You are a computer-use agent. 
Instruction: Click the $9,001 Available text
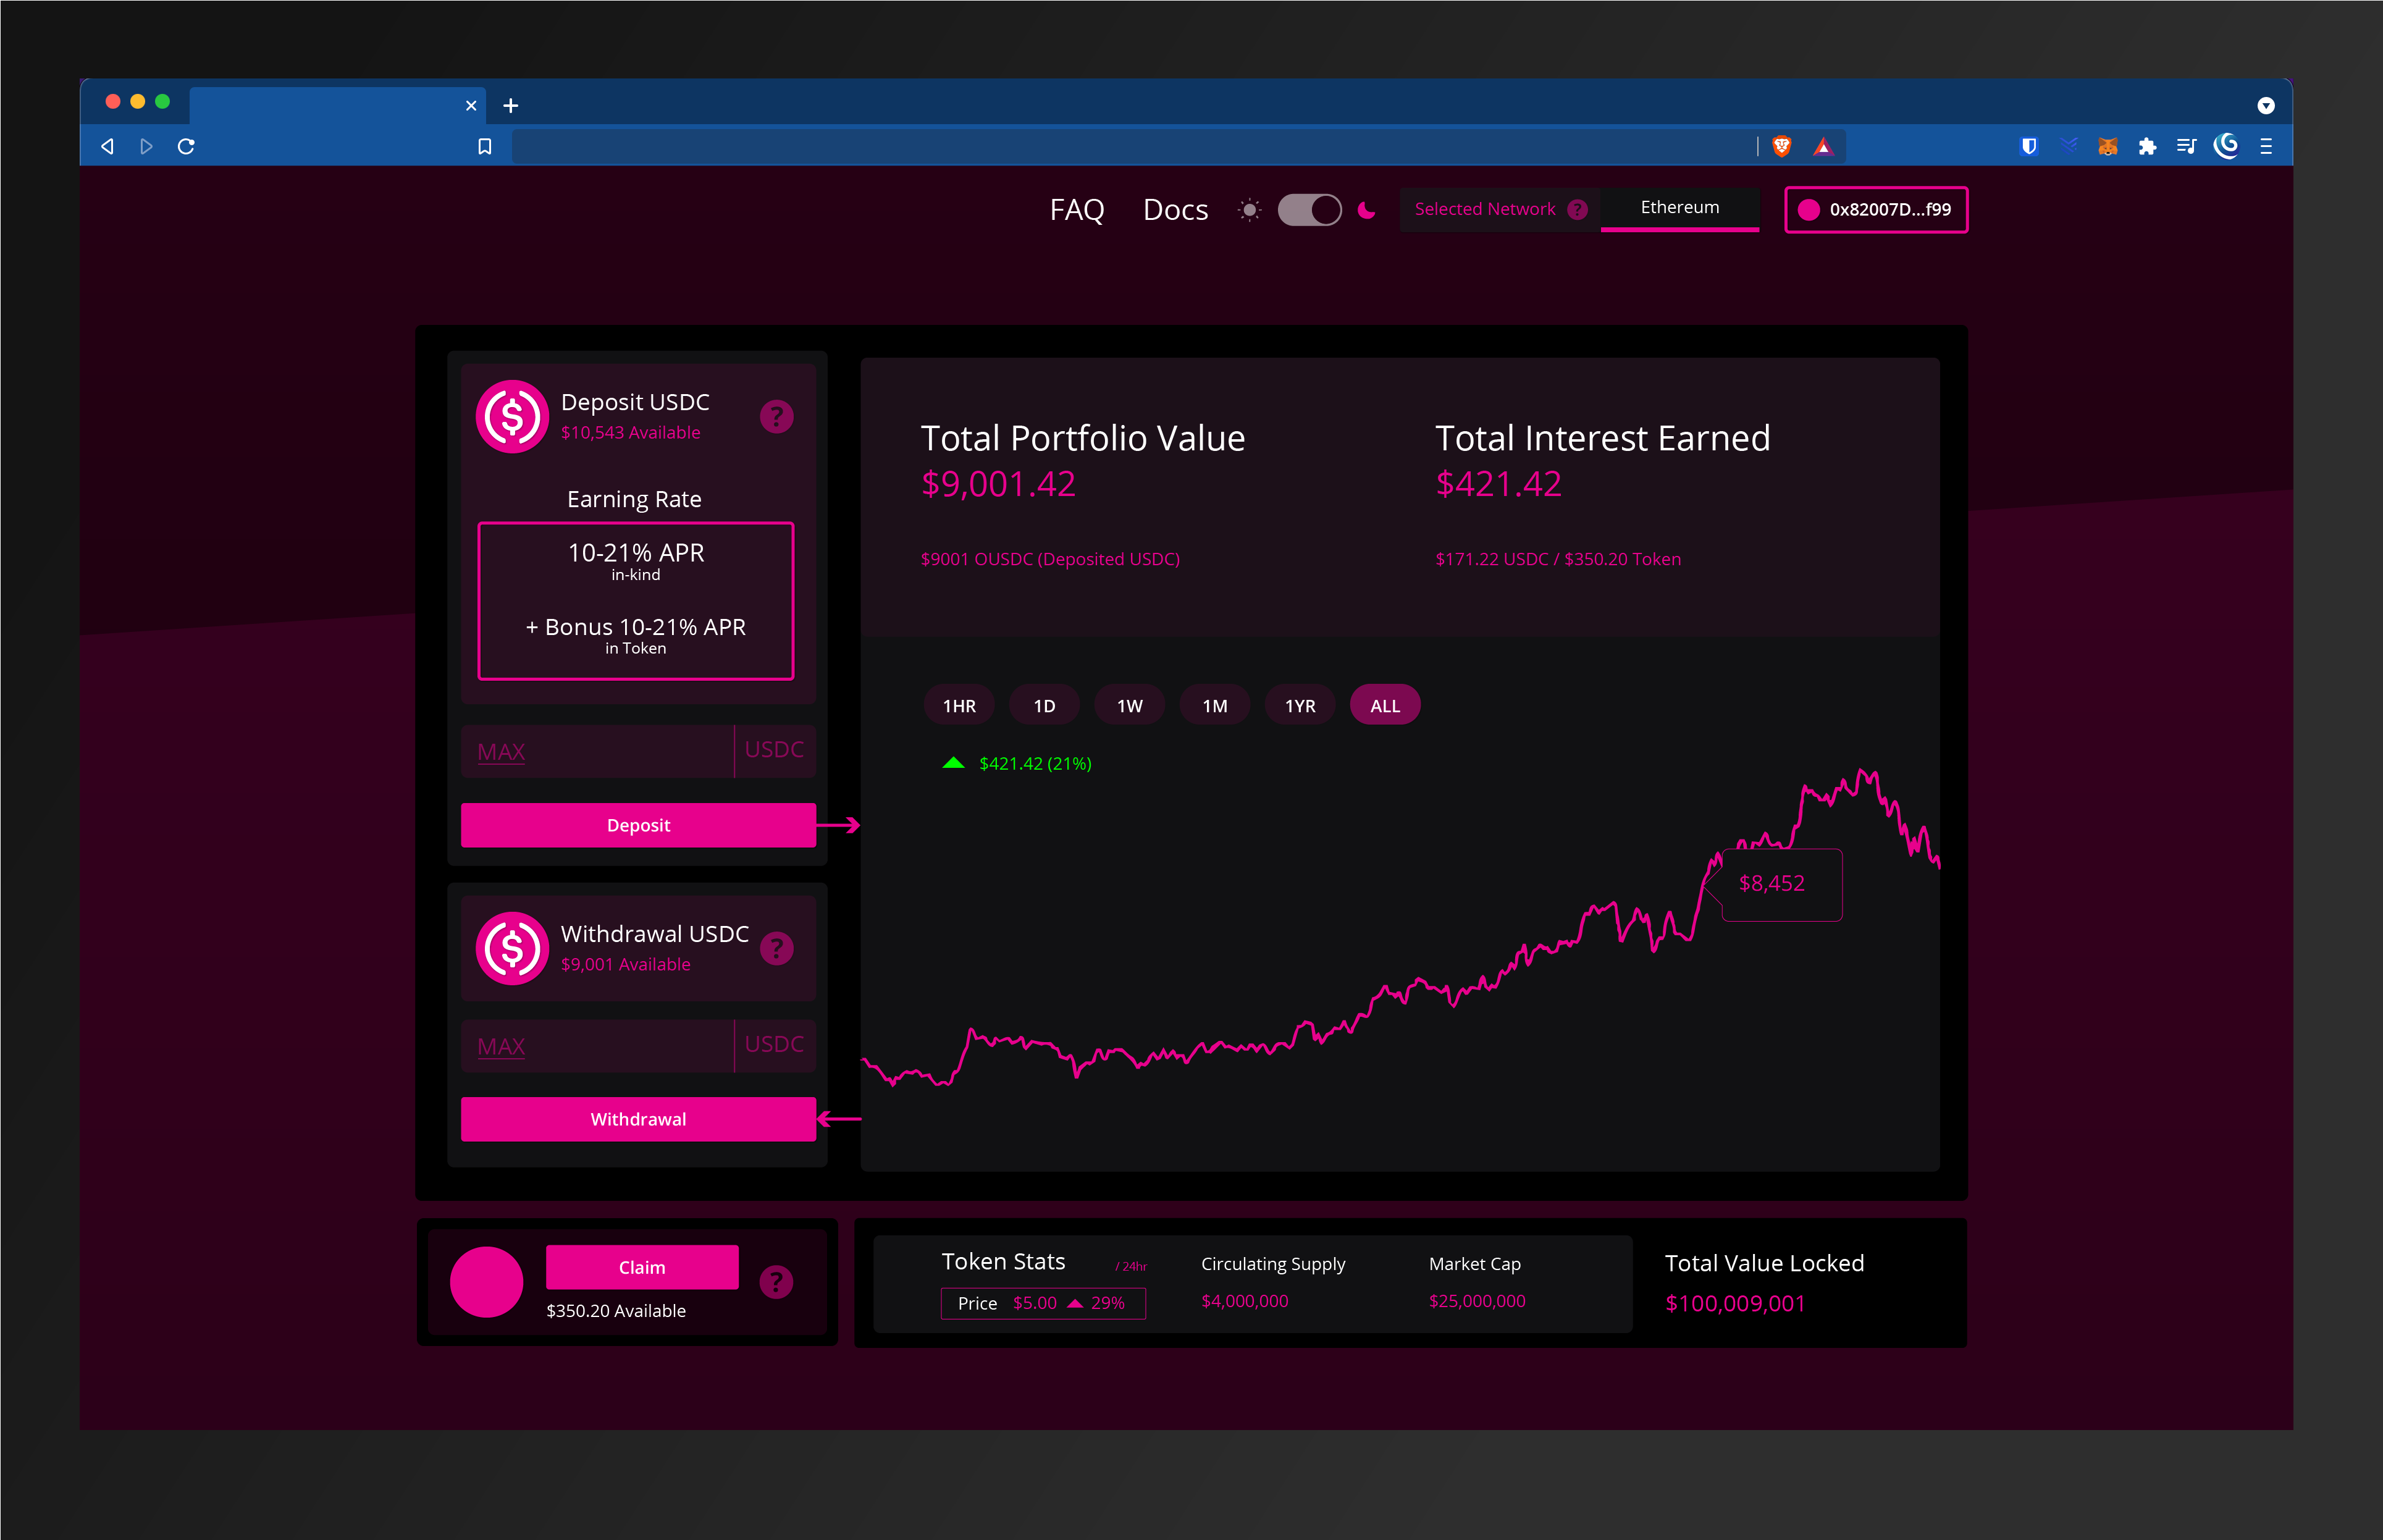coord(625,965)
